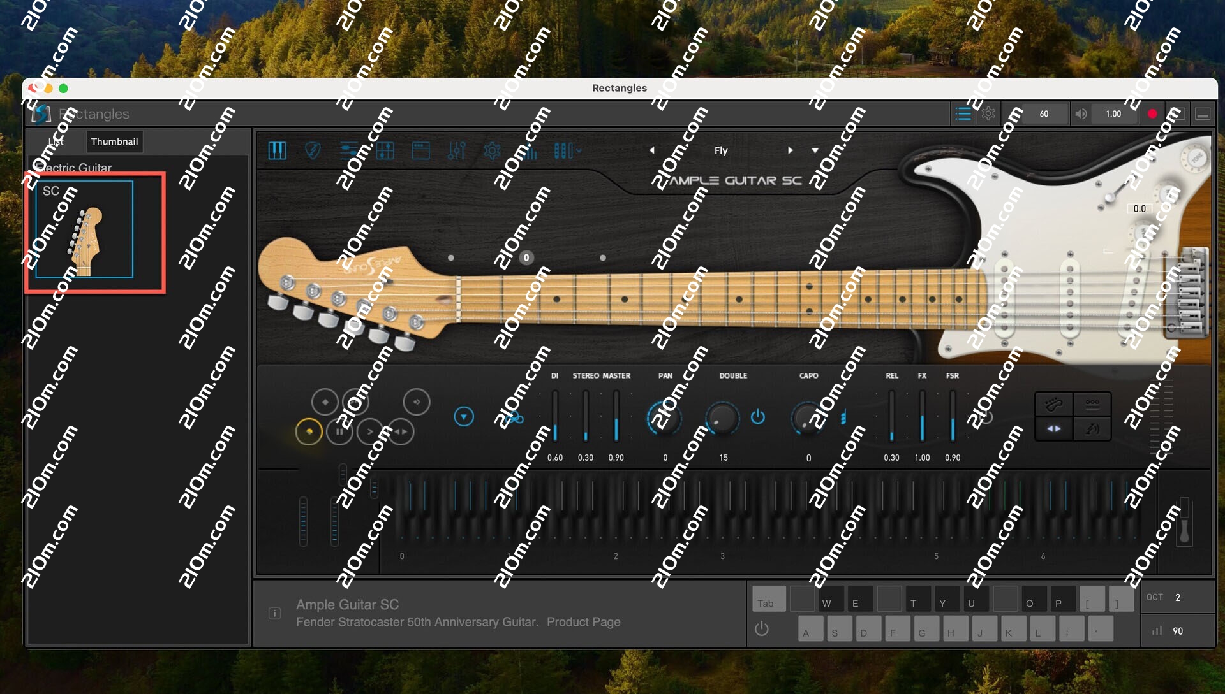This screenshot has height=694, width=1225.
Task: Expand the blue circled down-arrow button
Action: coord(464,417)
